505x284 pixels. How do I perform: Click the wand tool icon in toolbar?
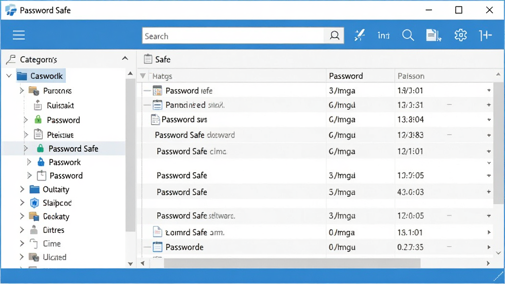359,35
